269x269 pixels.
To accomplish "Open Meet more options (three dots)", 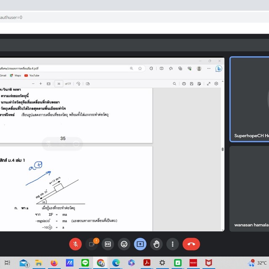I will pyautogui.click(x=173, y=244).
